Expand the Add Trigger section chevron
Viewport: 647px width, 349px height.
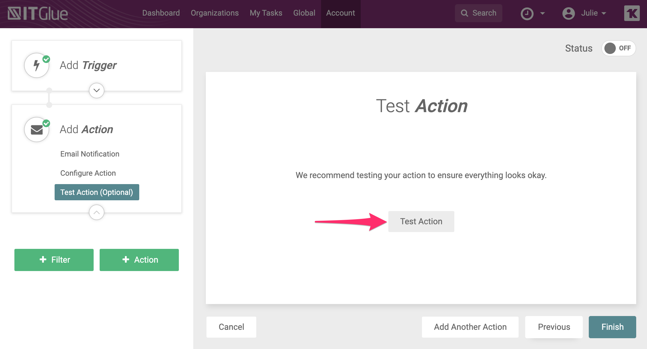[97, 90]
